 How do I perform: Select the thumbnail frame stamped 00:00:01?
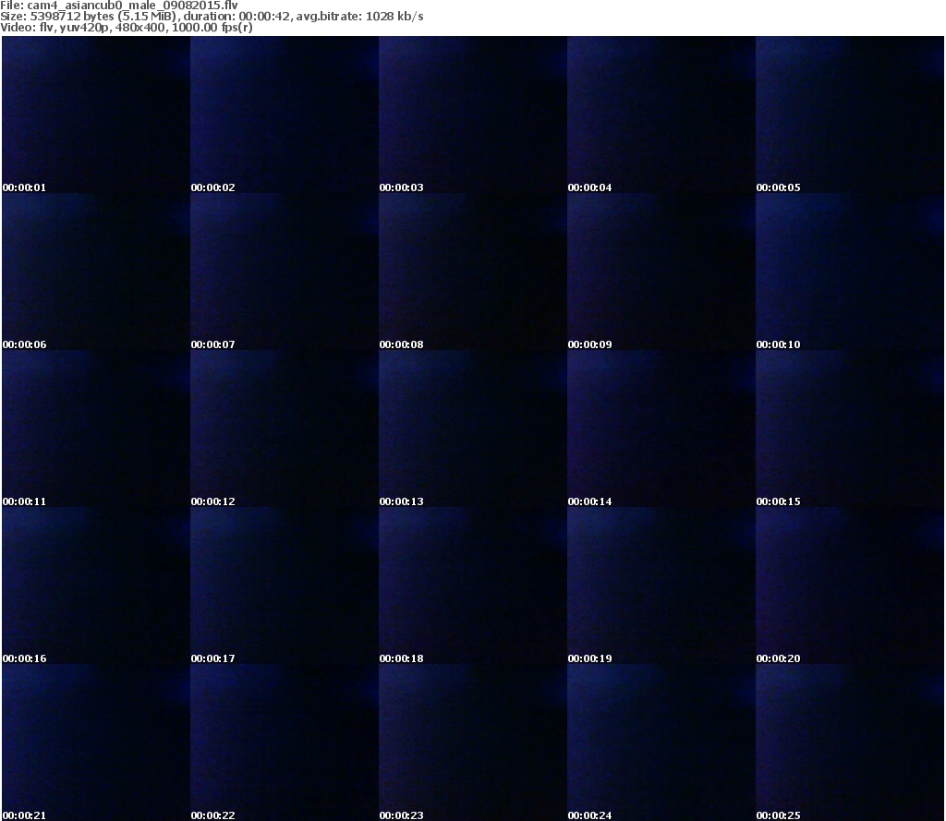point(96,115)
